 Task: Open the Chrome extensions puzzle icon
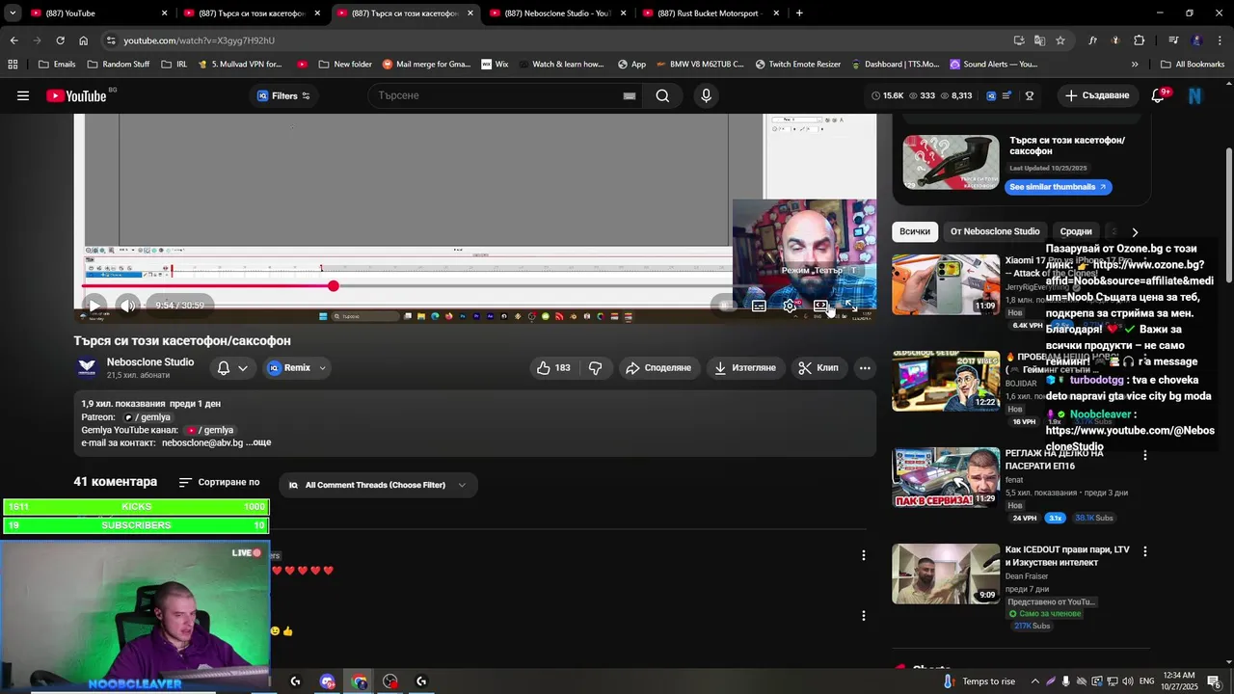[1139, 40]
